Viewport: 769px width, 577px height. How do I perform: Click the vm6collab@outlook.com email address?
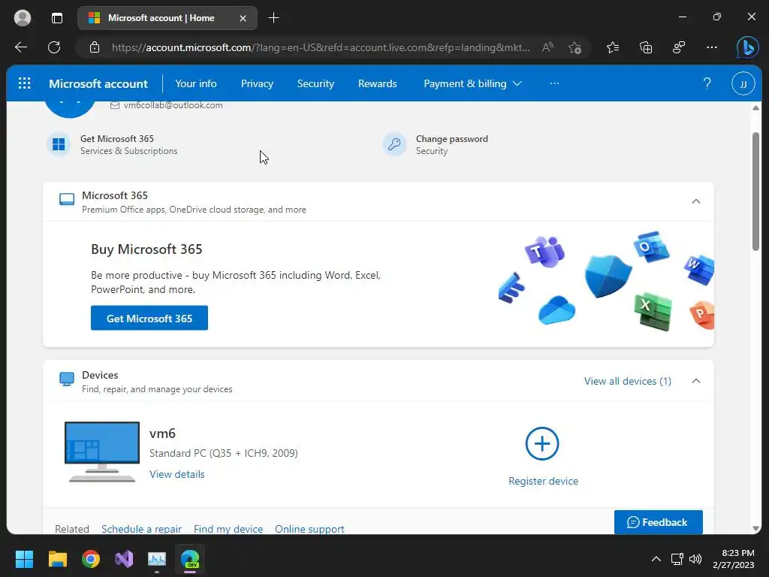point(173,105)
